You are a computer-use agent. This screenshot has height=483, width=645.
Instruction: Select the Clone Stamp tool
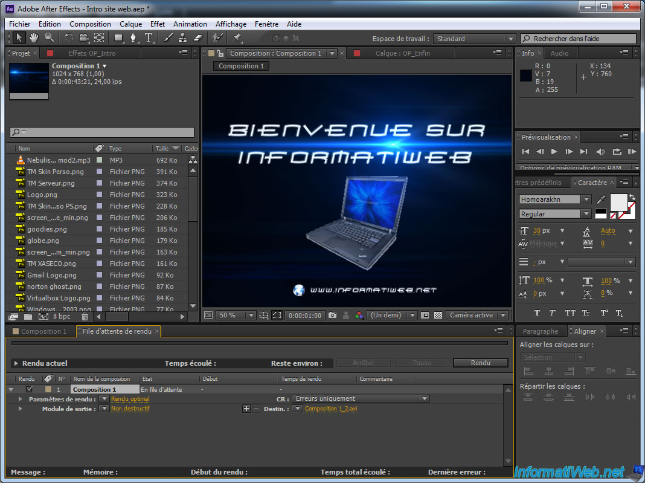coord(182,38)
